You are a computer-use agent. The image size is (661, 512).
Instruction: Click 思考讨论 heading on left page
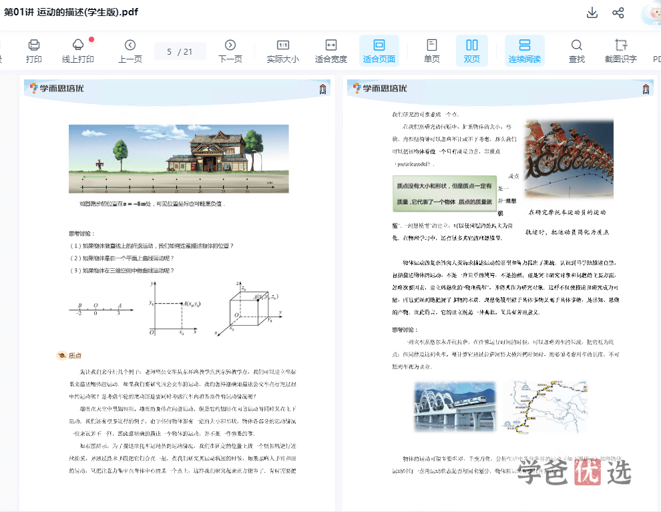tap(81, 234)
